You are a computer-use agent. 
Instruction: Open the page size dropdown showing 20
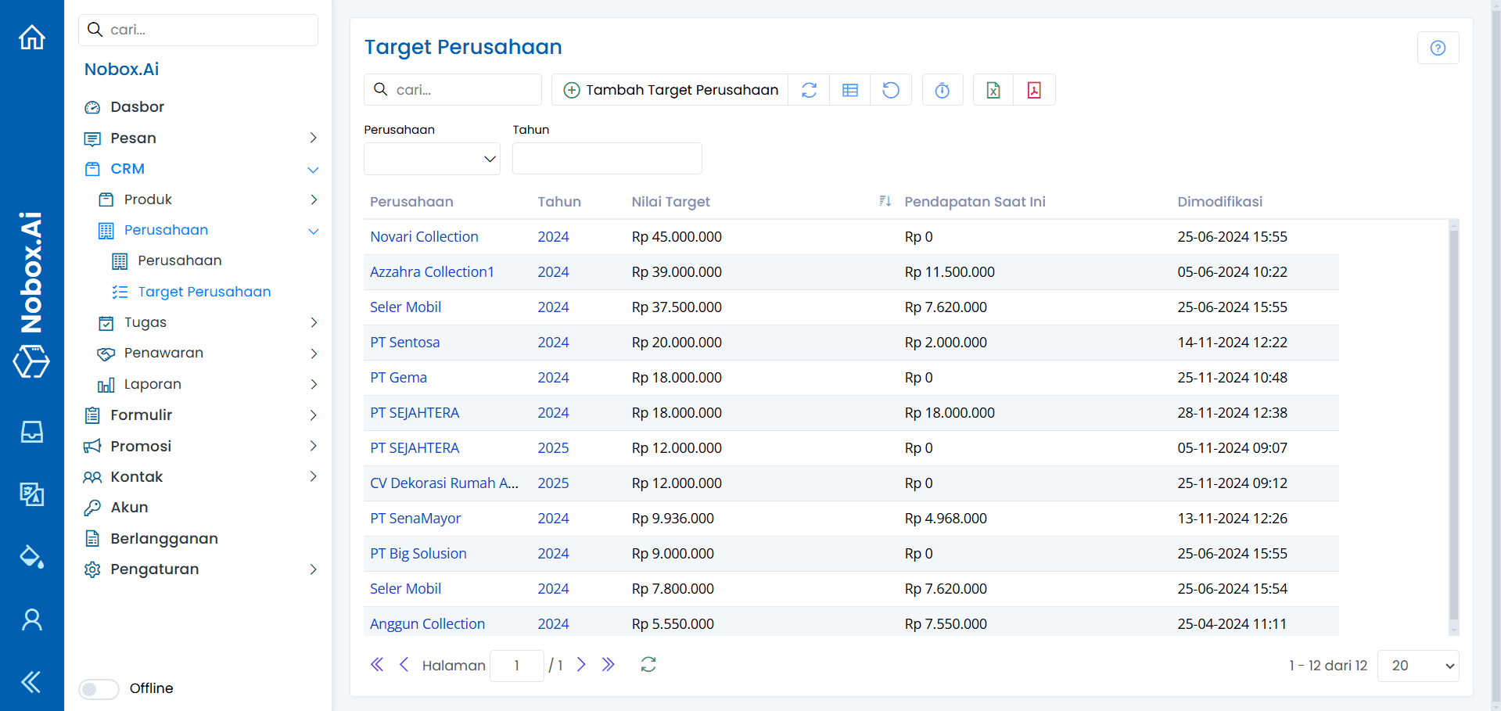[x=1417, y=666]
